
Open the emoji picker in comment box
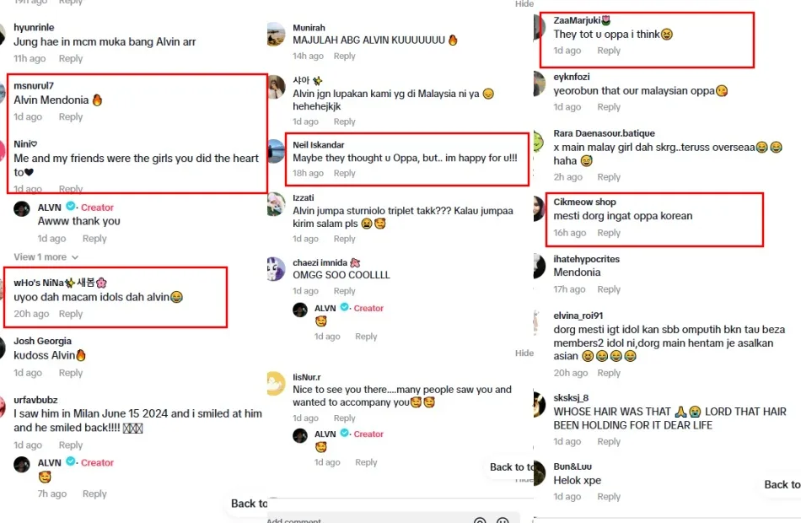tap(503, 520)
